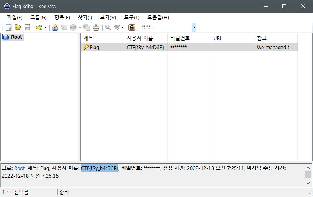Click the Copy user name icon
Screen dimensions: 313x197
tap(55, 27)
